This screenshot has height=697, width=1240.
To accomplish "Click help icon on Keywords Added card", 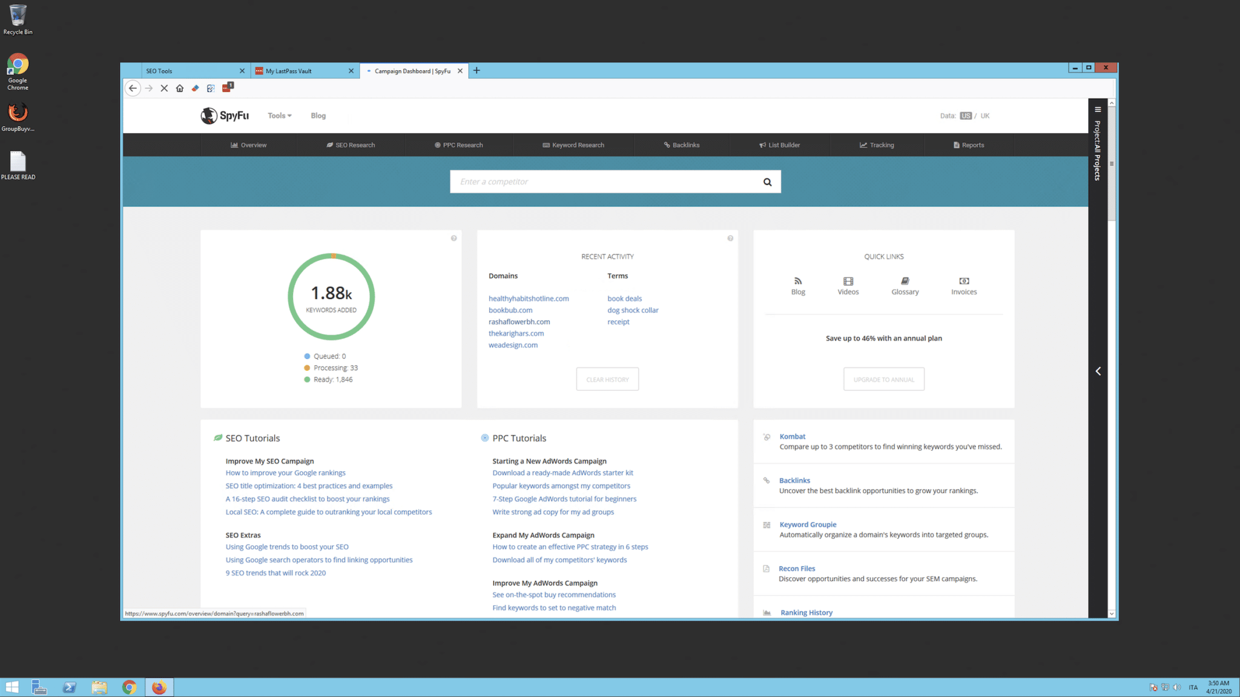I will point(453,238).
